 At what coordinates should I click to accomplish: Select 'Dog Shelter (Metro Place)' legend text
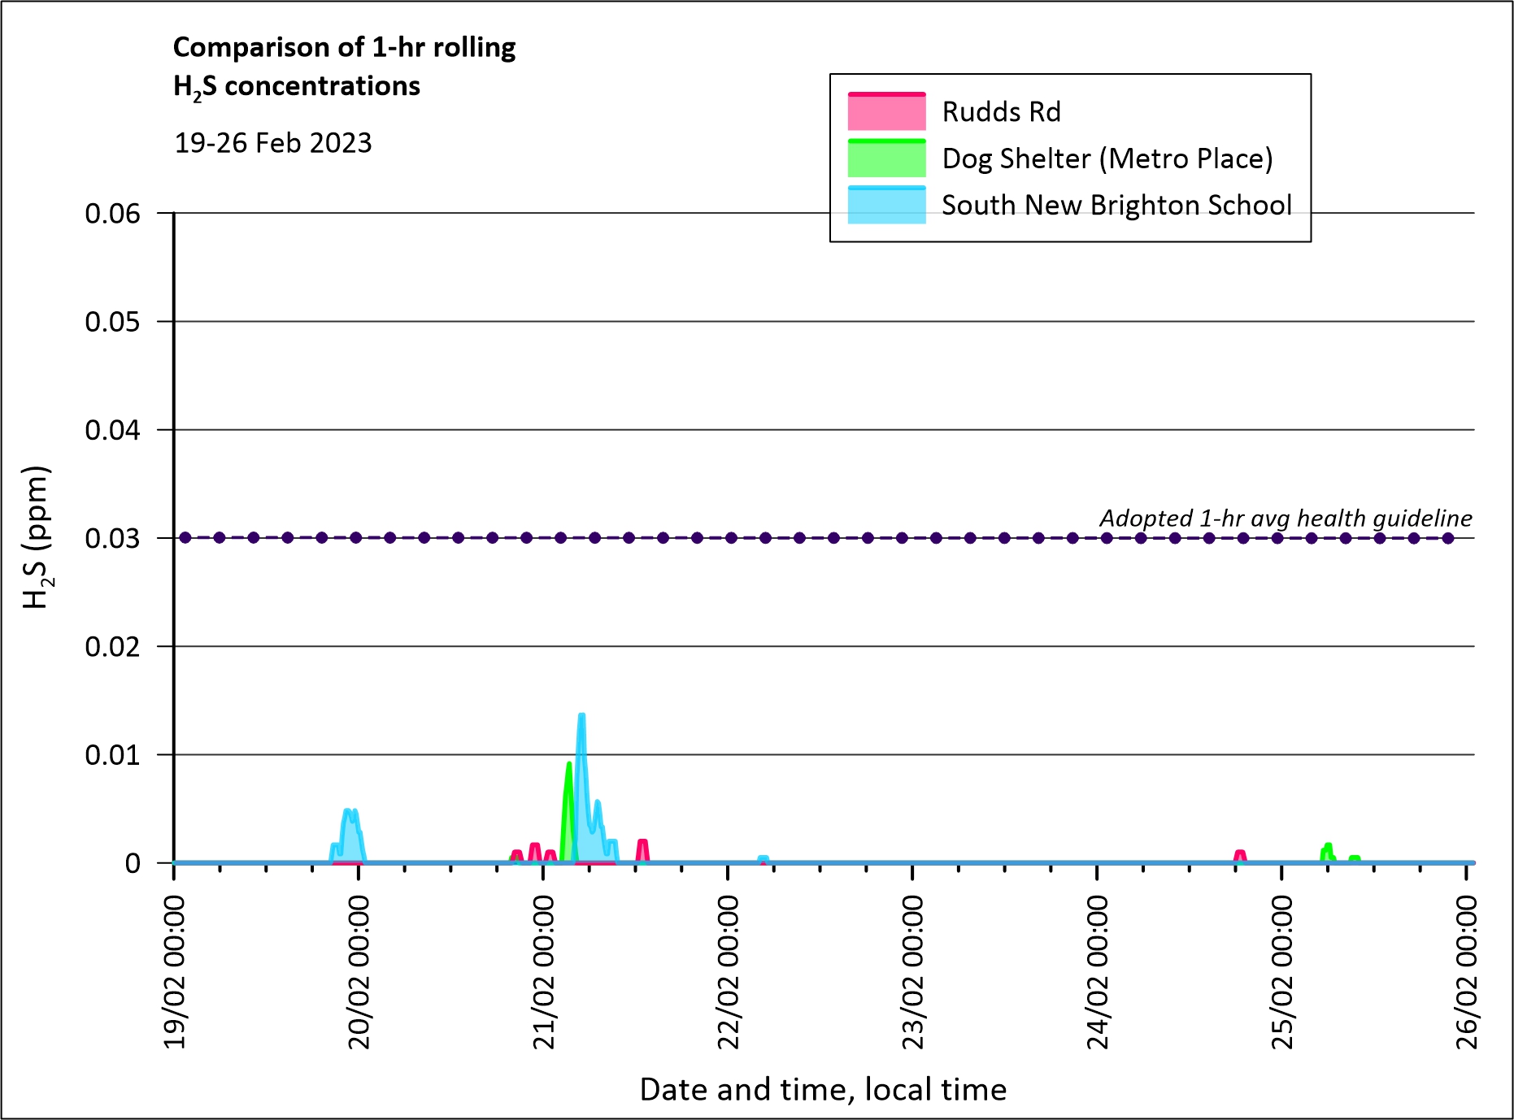click(x=1107, y=158)
